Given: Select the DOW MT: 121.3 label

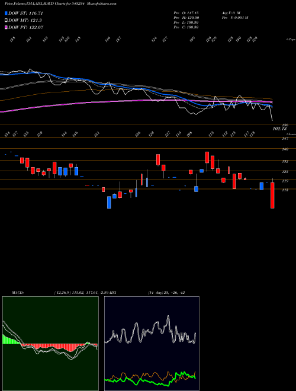Looking at the screenshot, I should [25, 21].
